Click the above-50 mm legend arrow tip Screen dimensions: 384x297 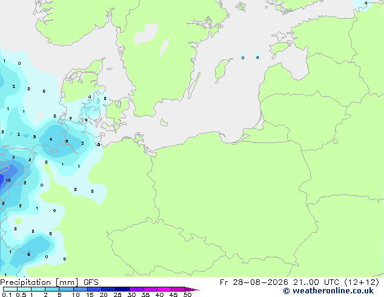[192, 289]
